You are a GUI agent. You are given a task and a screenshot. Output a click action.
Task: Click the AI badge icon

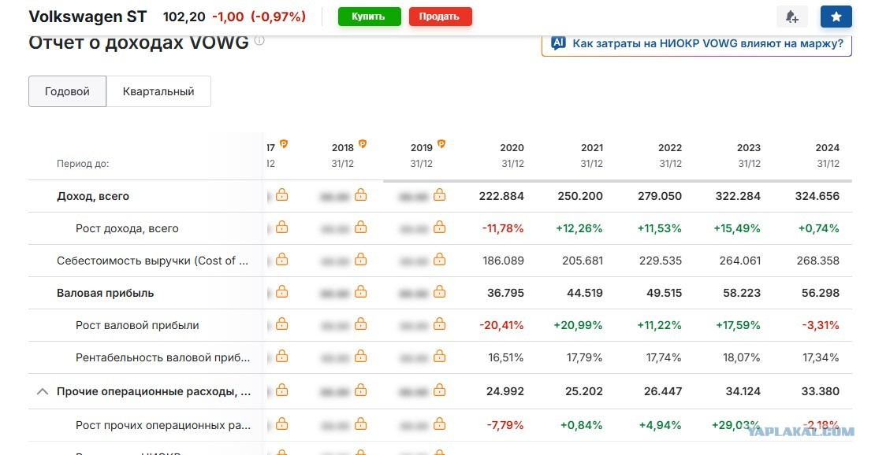[x=559, y=43]
